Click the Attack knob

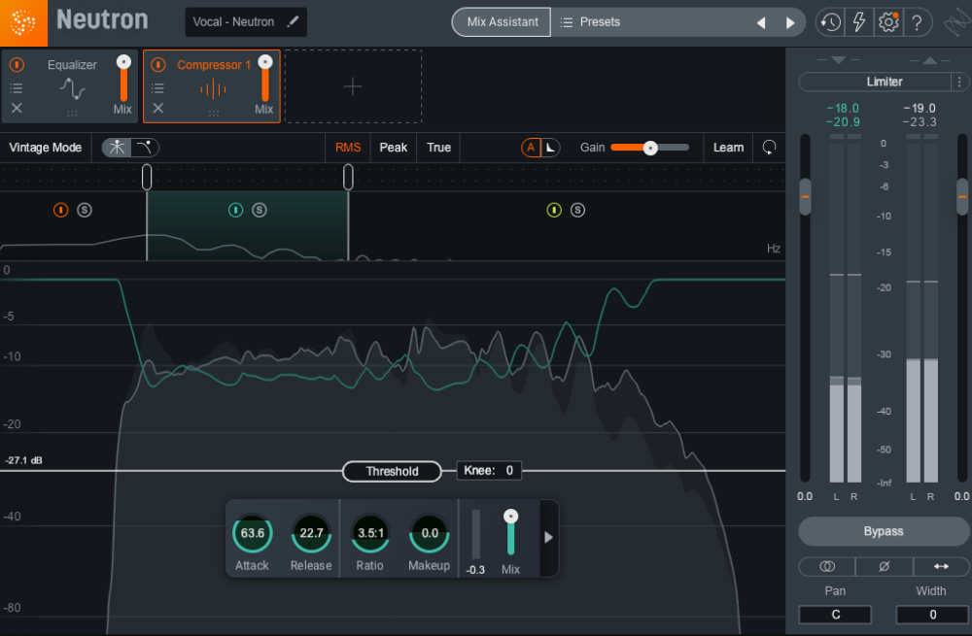tap(253, 533)
